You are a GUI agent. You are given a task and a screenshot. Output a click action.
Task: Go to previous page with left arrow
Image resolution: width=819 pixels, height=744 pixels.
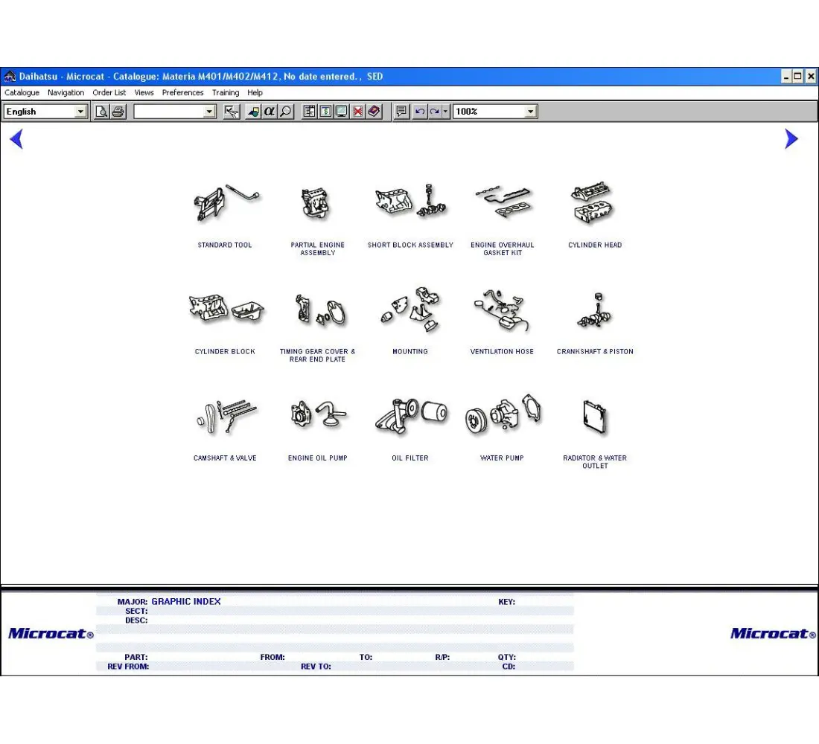click(16, 139)
